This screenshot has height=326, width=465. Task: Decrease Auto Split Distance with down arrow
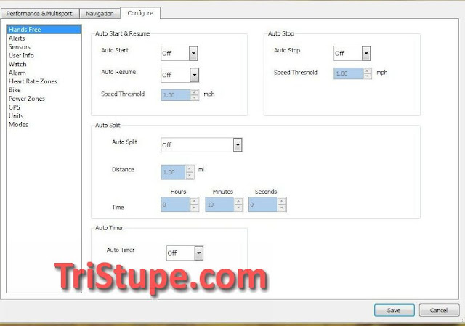pos(190,176)
